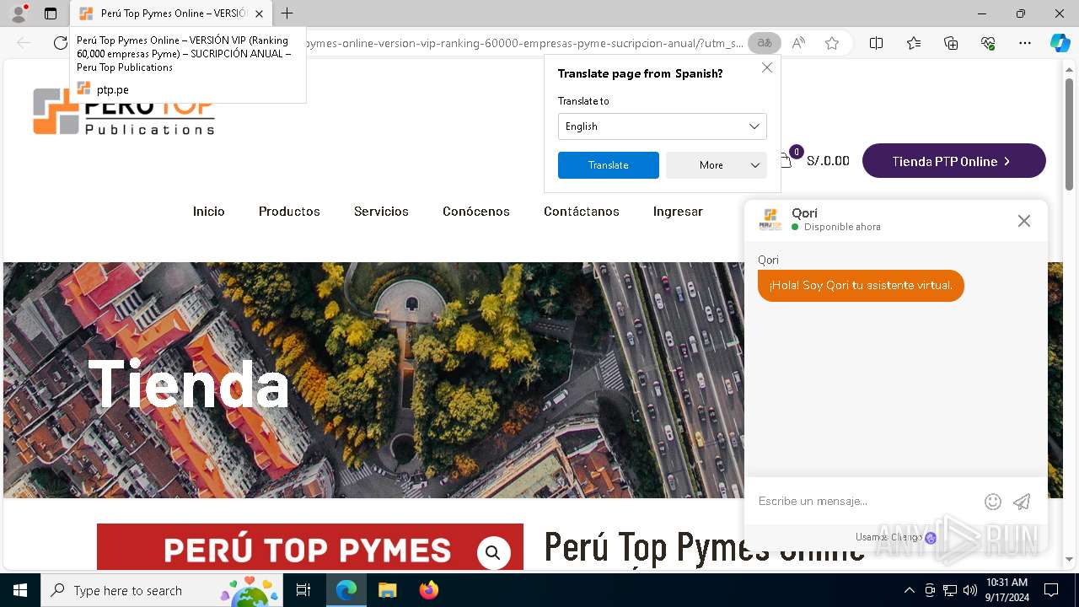
Task: Click the Peru Top Publications logo
Action: tap(123, 112)
